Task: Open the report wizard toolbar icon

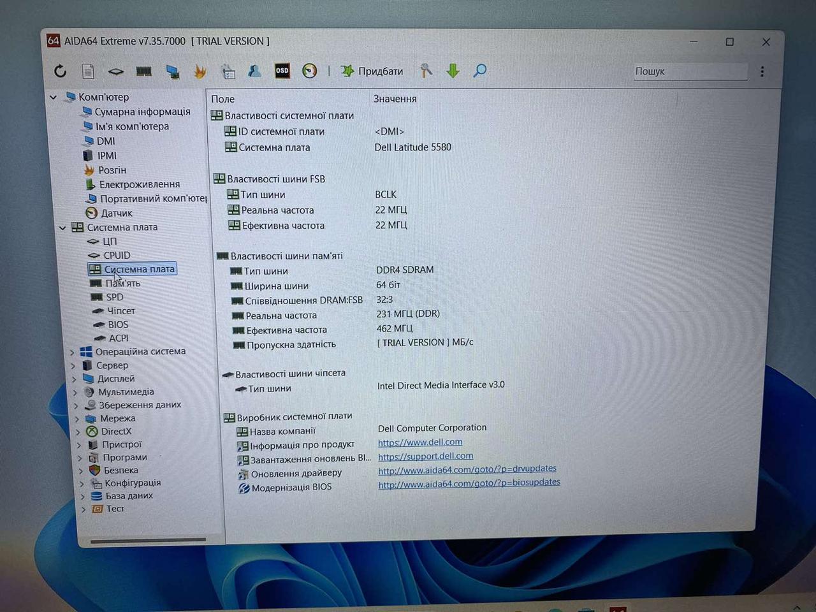Action: pos(228,71)
